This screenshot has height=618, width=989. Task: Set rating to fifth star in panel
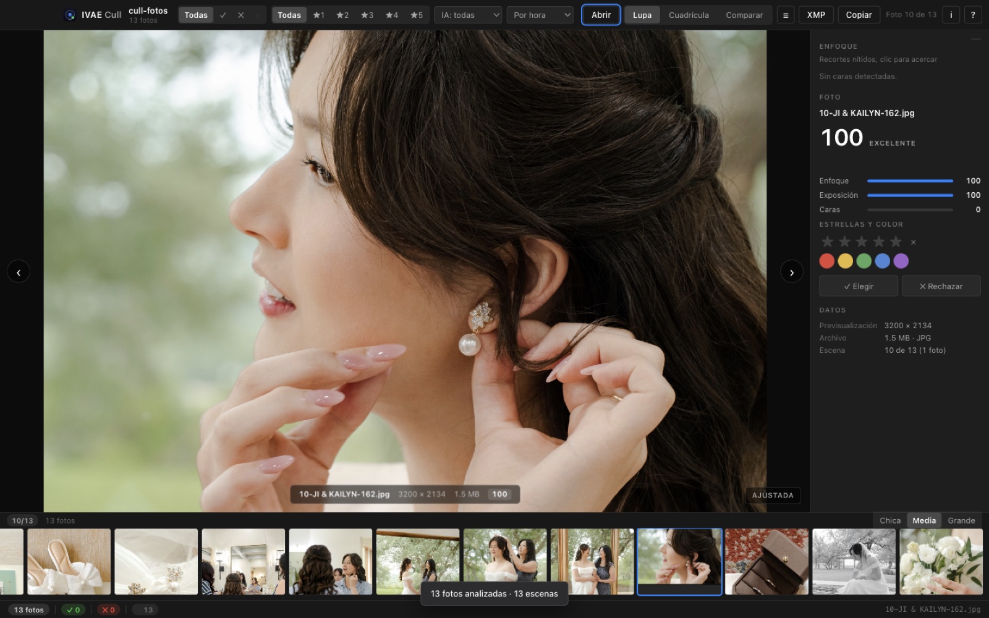(896, 242)
